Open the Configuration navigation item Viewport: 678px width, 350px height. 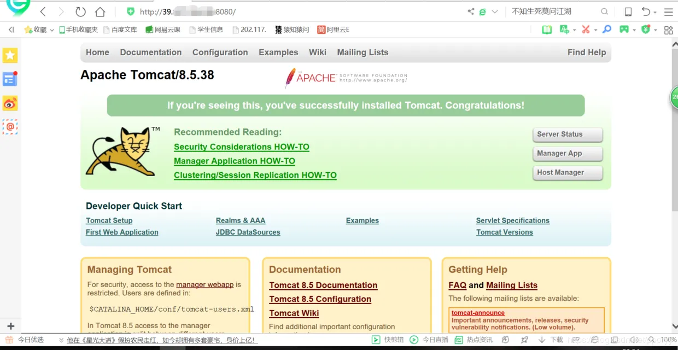click(x=220, y=52)
